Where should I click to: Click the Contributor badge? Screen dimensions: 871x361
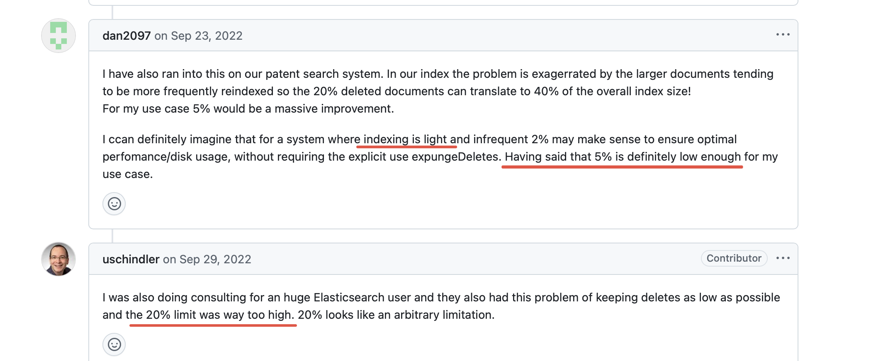pos(734,258)
